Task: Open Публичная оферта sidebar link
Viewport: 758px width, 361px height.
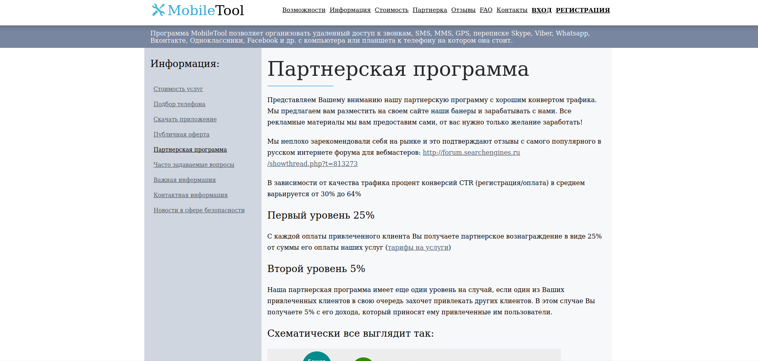Action: pos(182,134)
